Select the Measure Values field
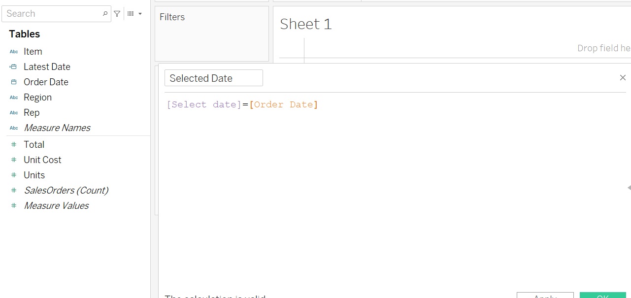 tap(56, 206)
